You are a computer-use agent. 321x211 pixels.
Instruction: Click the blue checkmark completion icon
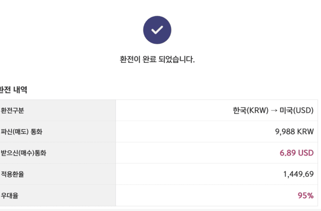pos(157,30)
